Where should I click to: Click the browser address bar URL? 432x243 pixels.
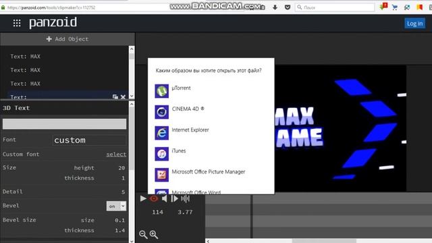coord(51,7)
